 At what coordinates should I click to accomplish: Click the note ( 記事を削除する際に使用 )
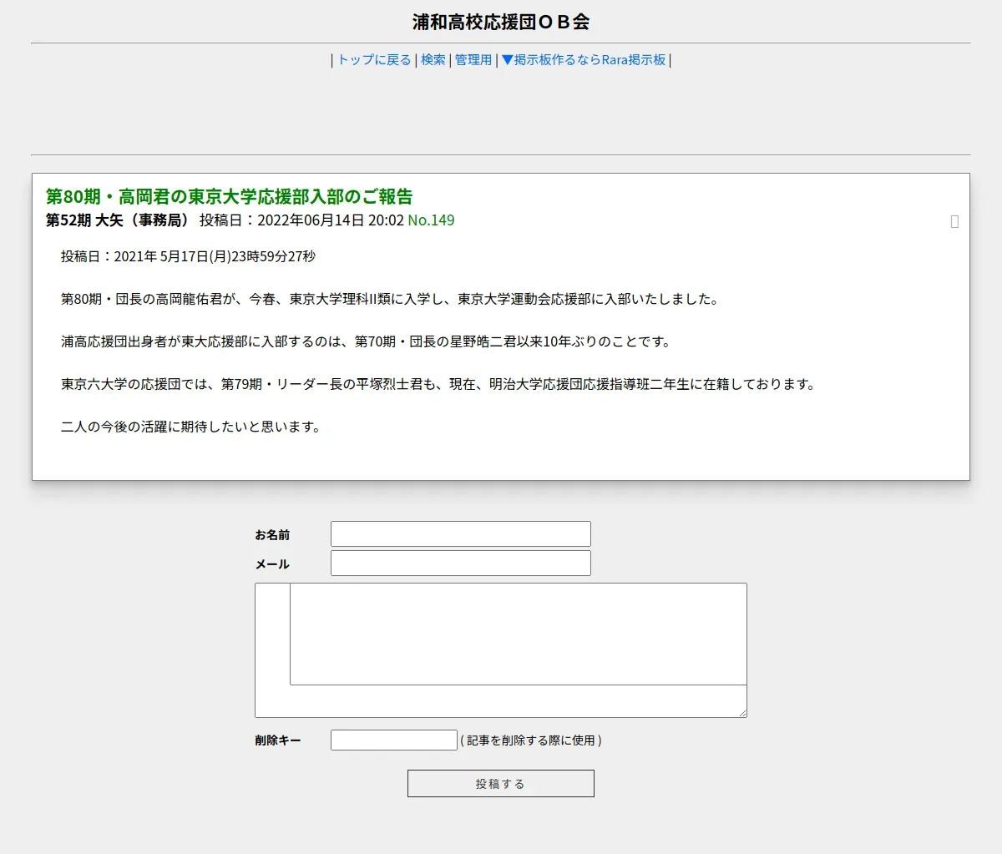point(531,740)
